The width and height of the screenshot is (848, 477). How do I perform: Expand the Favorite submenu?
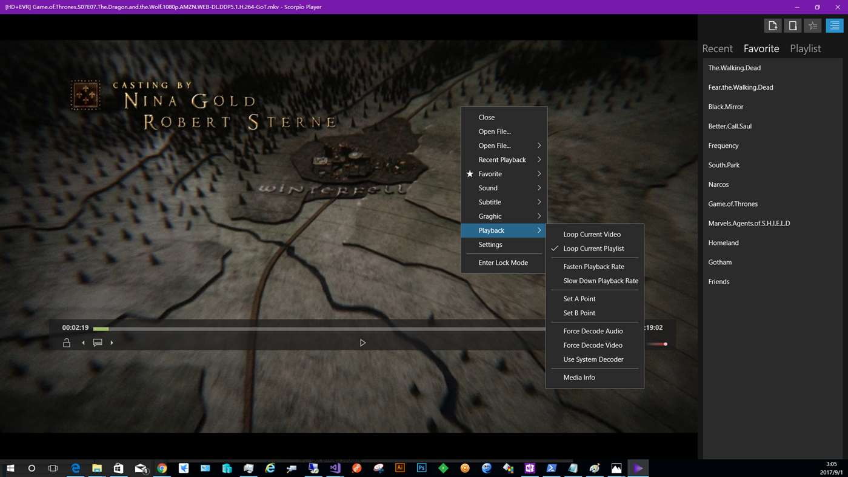(504, 174)
